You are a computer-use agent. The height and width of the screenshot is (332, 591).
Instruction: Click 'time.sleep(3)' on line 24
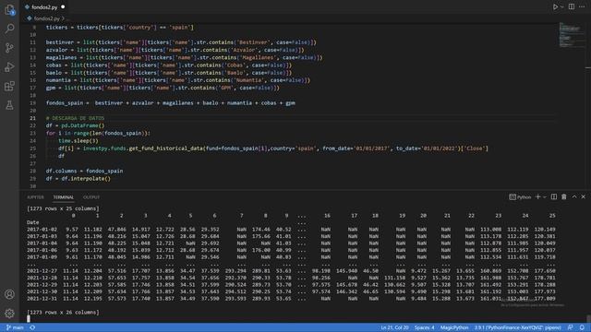pyautogui.click(x=78, y=140)
